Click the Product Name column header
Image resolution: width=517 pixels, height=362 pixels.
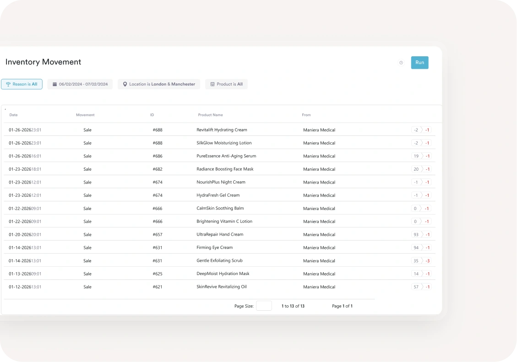click(x=210, y=115)
